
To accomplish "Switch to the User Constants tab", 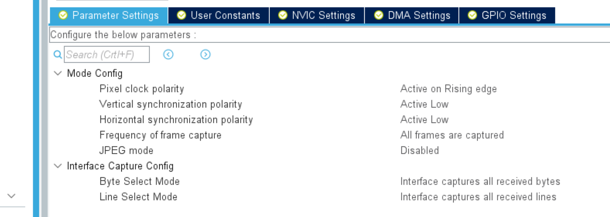I will [x=225, y=15].
